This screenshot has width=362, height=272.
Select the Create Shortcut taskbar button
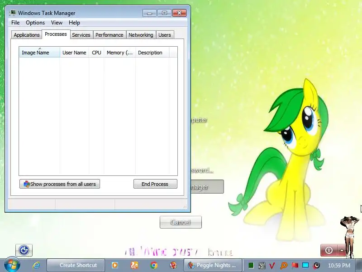76,265
